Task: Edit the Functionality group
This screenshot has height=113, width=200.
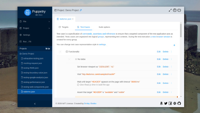Action: tap(159, 52)
